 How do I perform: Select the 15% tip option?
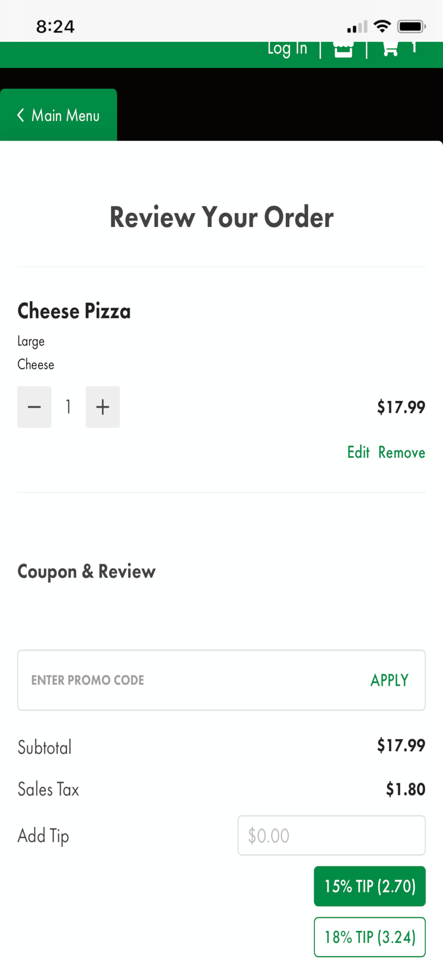point(370,886)
